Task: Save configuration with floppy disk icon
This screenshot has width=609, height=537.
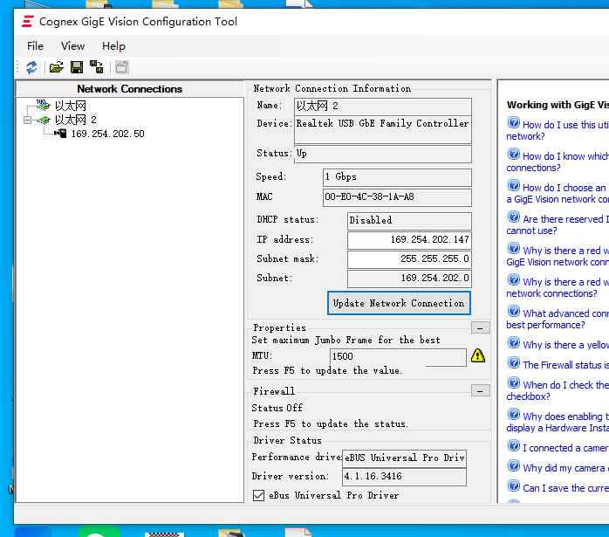Action: (77, 67)
